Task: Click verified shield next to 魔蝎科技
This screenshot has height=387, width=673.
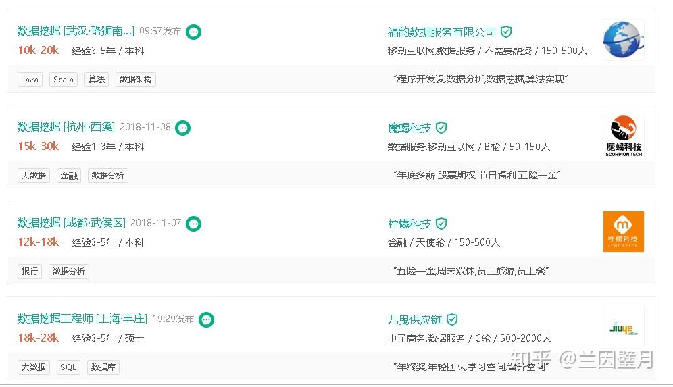Action: [x=441, y=128]
